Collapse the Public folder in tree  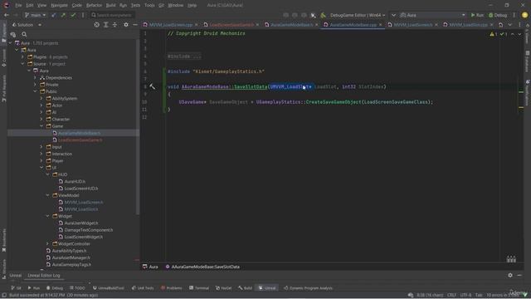pos(36,91)
